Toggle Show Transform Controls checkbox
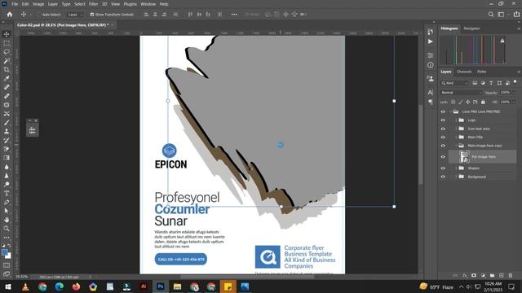522x293 pixels. (92, 15)
